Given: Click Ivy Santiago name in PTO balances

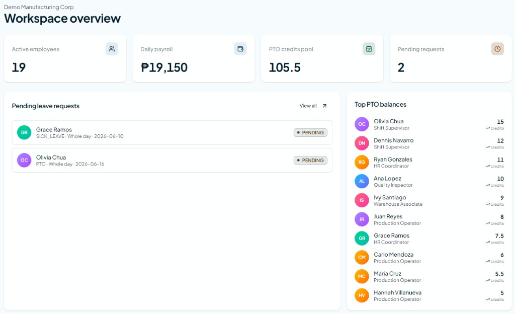Looking at the screenshot, I should coord(390,197).
